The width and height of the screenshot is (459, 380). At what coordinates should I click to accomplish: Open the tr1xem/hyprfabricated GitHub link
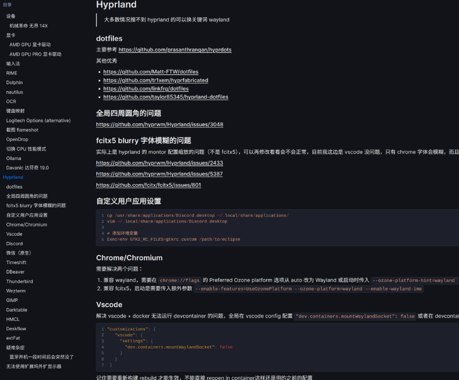[x=155, y=80]
